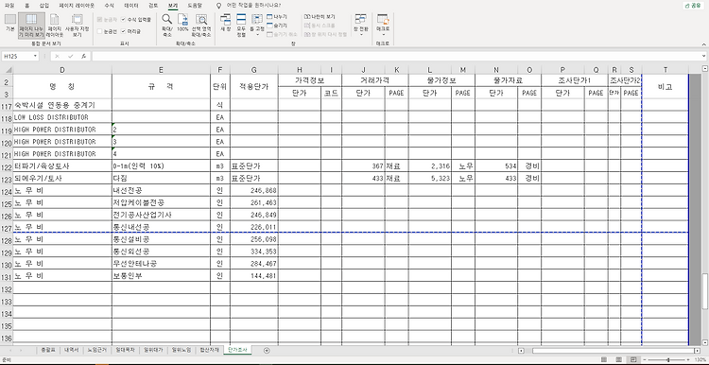Cancel formula bar entry X icon
Viewport: 709px width, 365px height.
[58, 56]
